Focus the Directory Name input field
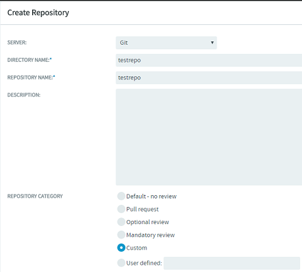Image resolution: width=302 pixels, height=272 pixels. click(209, 60)
